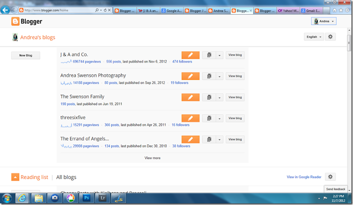Open post list for Andrea Swenson Photography
353x205 pixels.
[x=209, y=76]
